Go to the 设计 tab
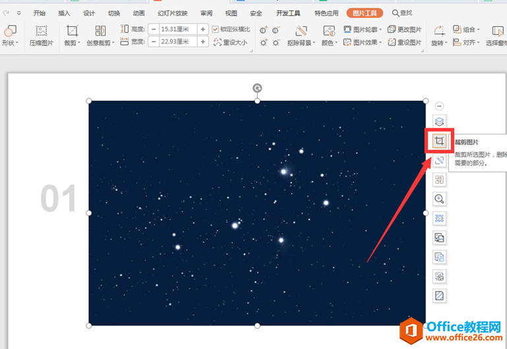Viewport: 507px width, 349px height. tap(89, 13)
